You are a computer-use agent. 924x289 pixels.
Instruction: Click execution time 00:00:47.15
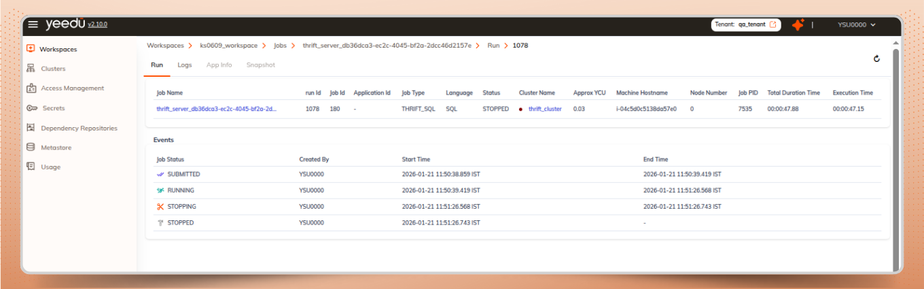[848, 109]
